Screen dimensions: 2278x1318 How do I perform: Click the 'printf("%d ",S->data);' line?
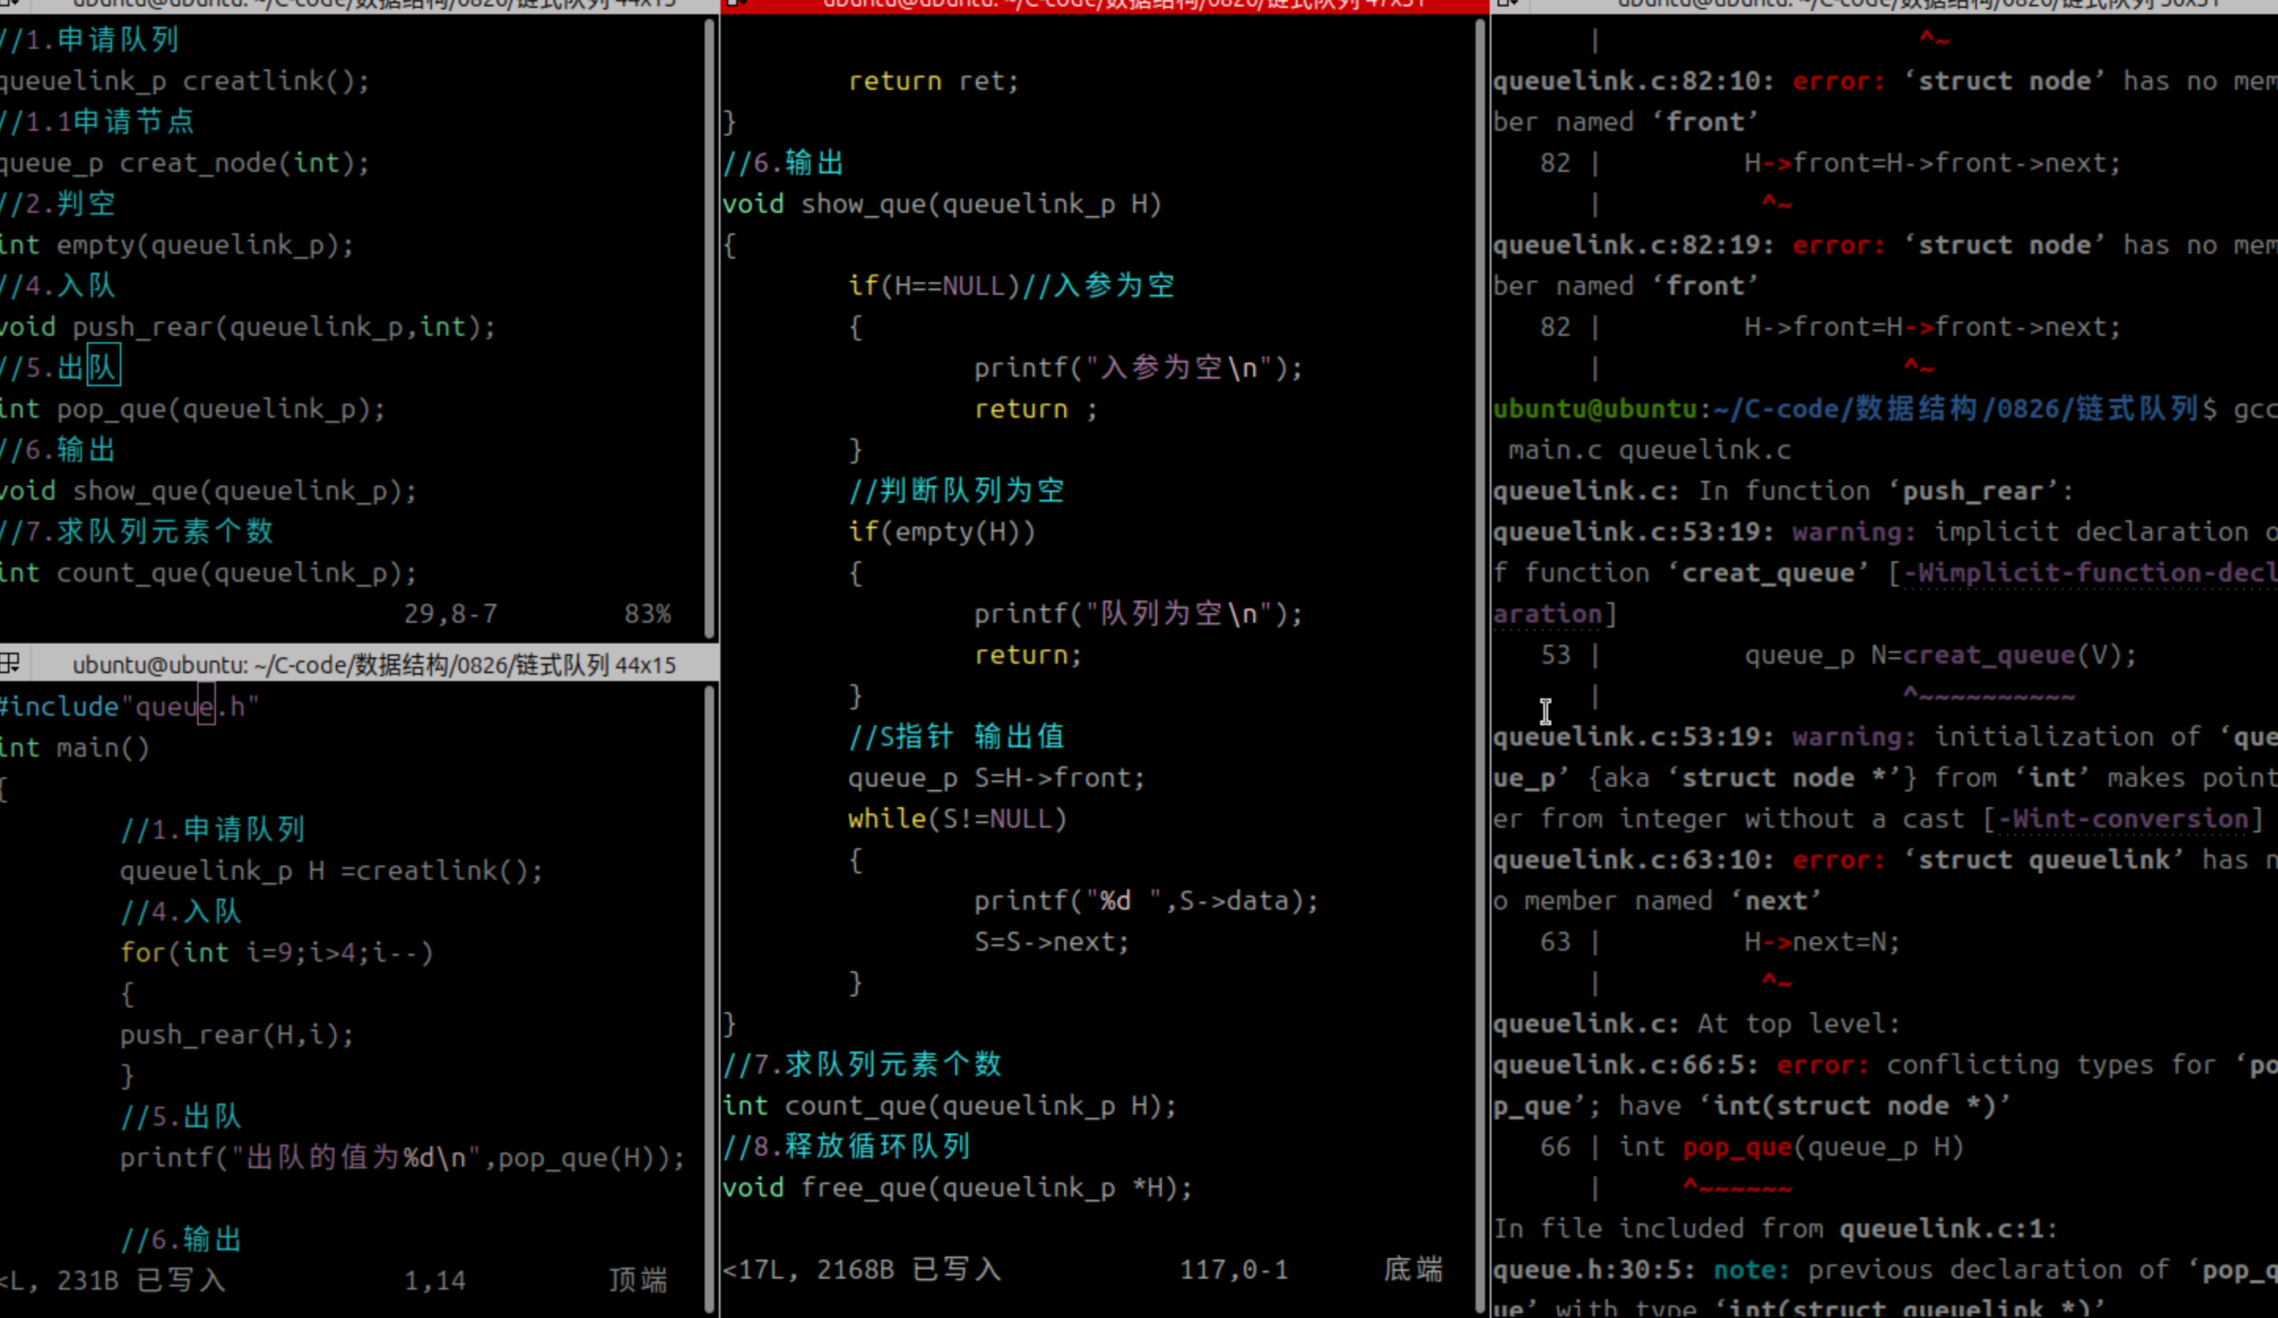(1146, 901)
